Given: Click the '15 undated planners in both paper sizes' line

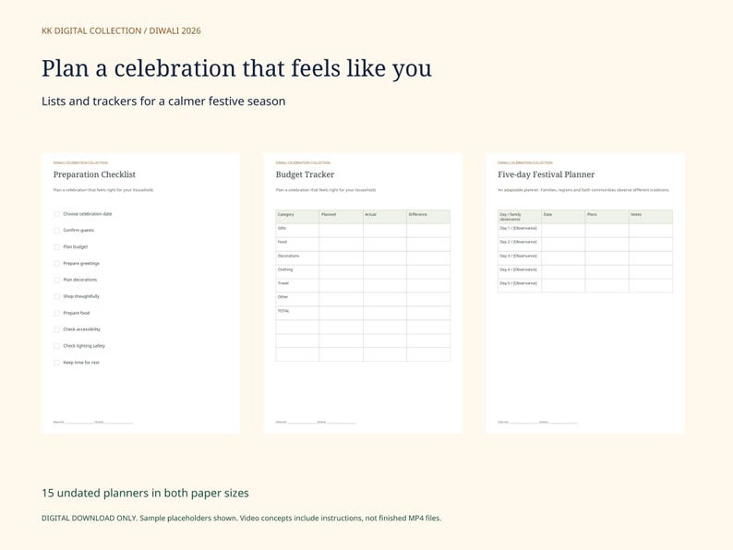Looking at the screenshot, I should [x=145, y=493].
